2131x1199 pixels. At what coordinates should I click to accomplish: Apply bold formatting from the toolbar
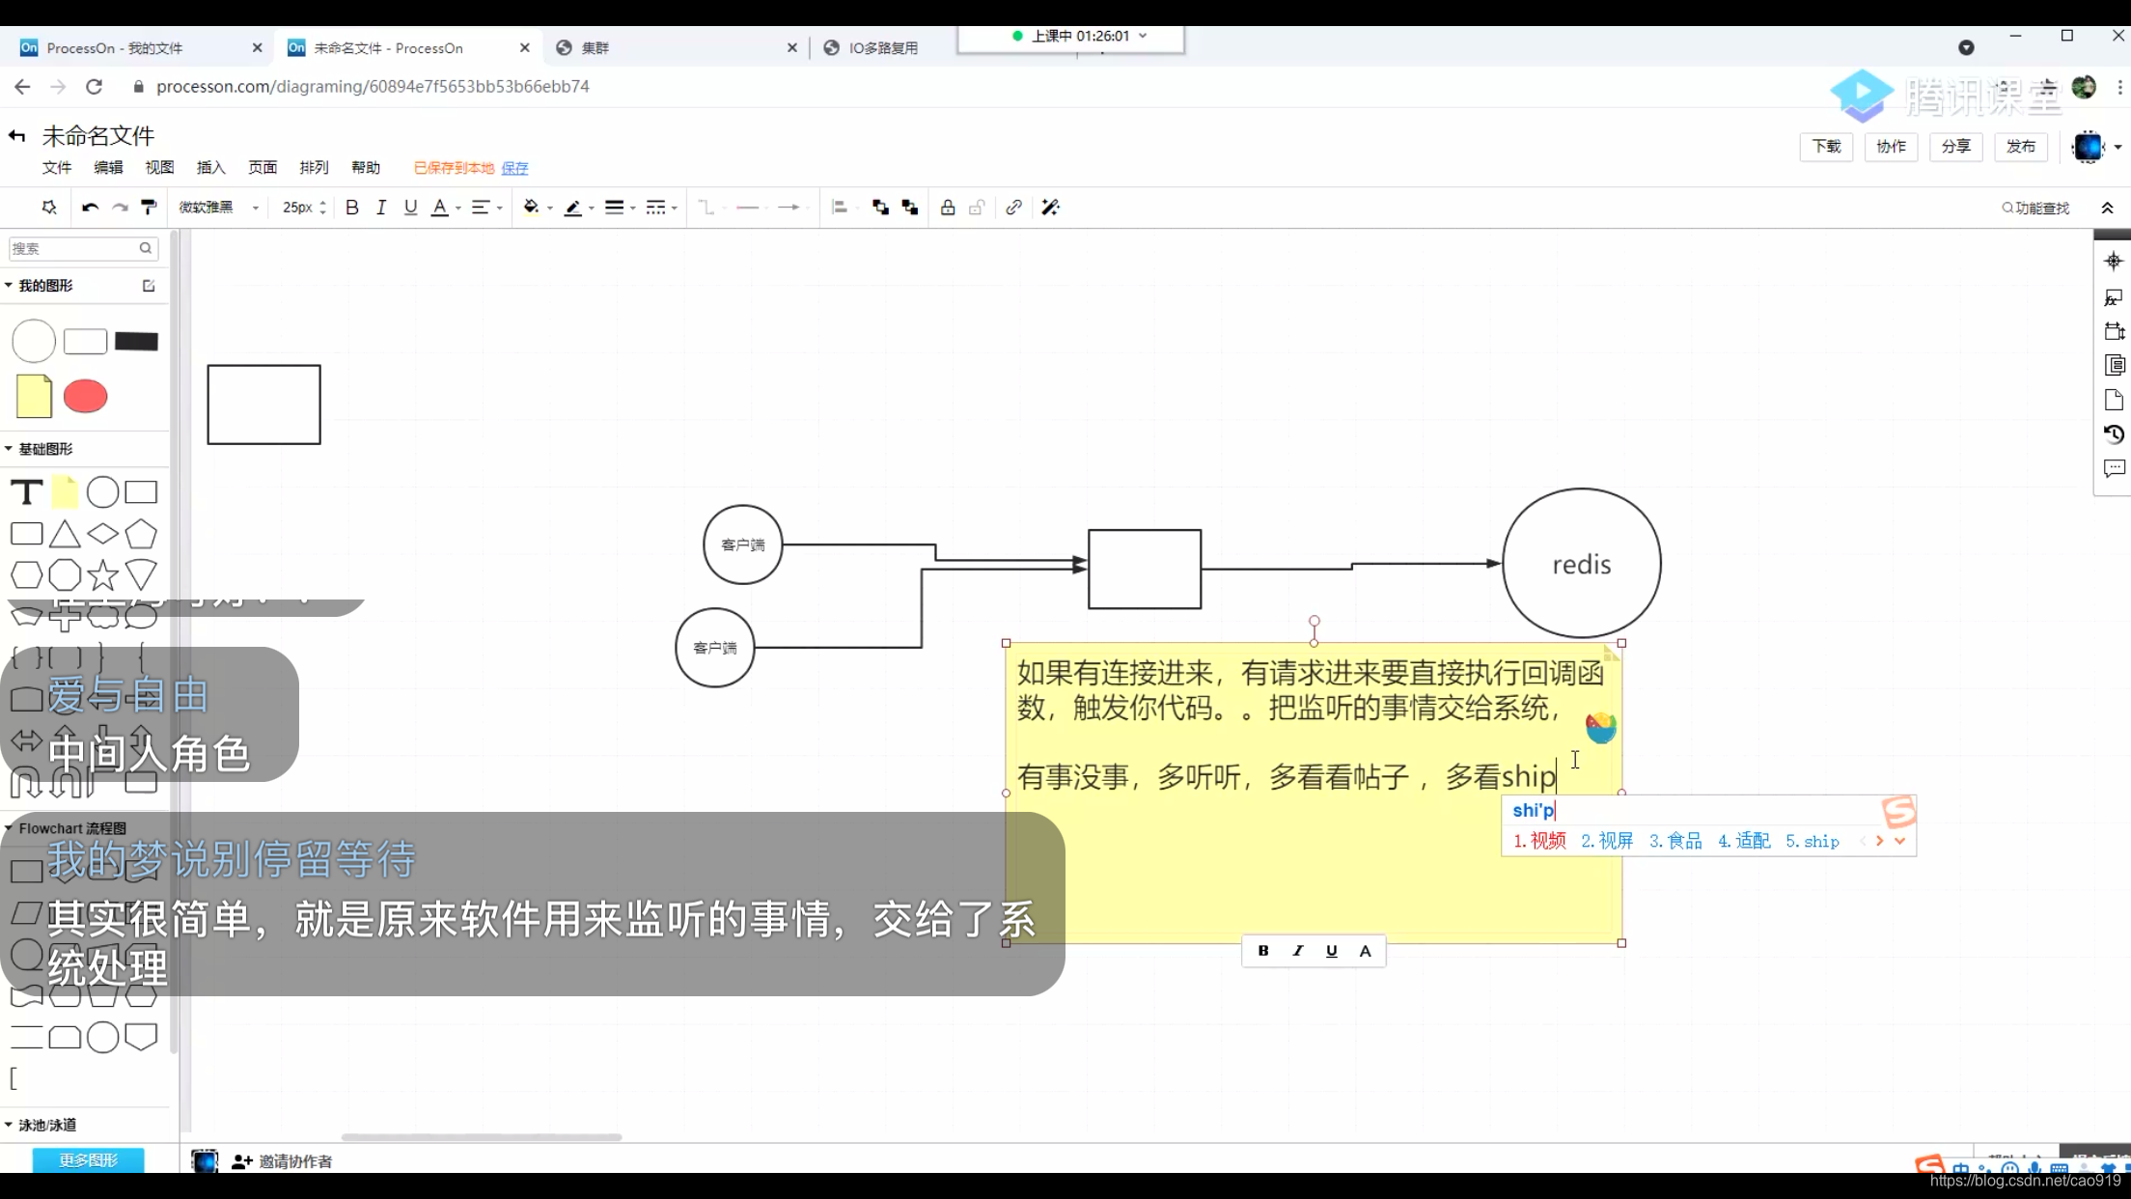(351, 207)
